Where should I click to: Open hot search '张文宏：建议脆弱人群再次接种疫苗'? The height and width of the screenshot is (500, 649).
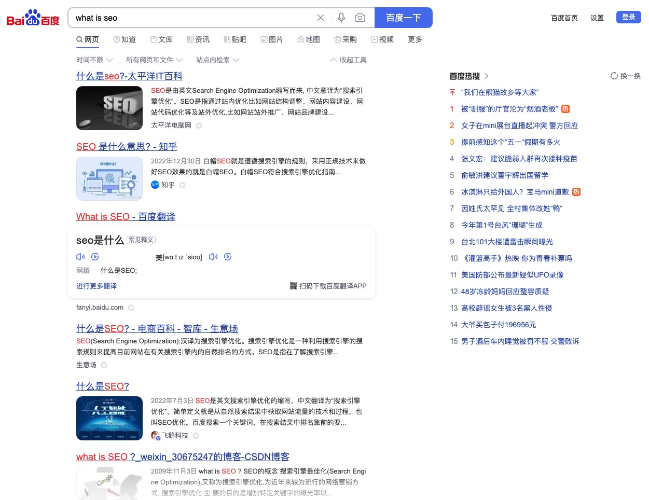pyautogui.click(x=519, y=159)
